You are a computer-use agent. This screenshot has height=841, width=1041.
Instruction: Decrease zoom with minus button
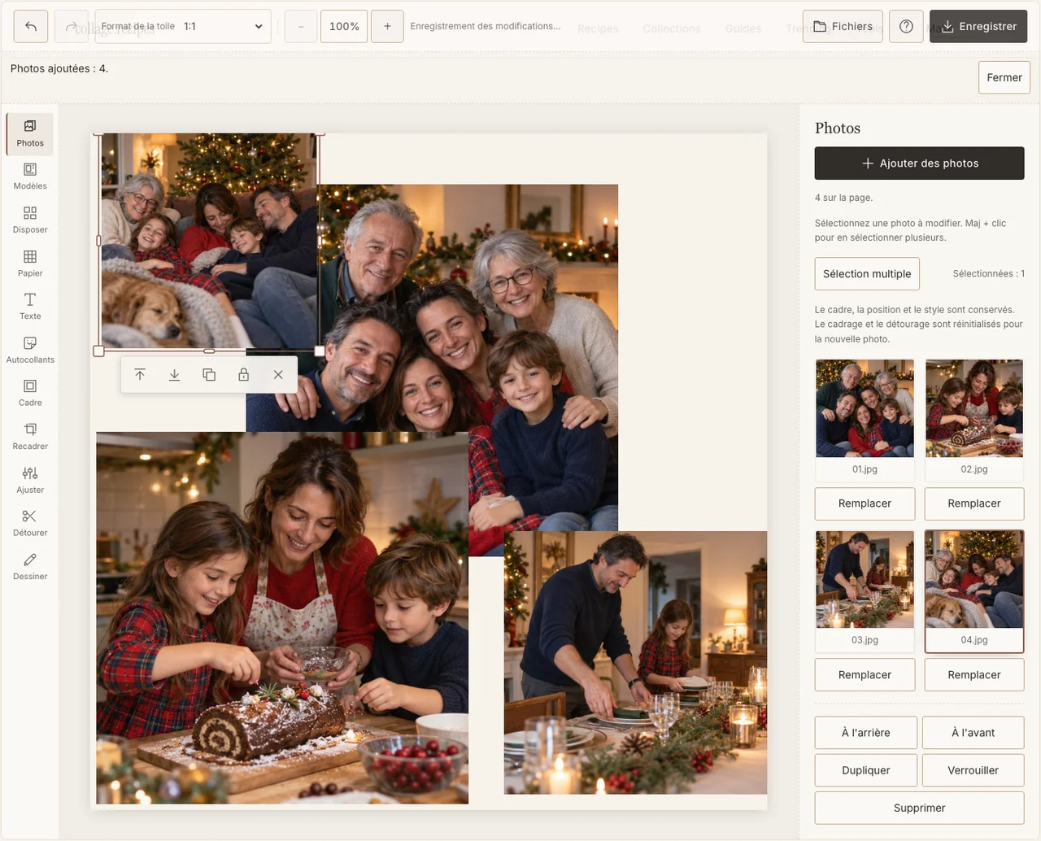click(x=301, y=26)
